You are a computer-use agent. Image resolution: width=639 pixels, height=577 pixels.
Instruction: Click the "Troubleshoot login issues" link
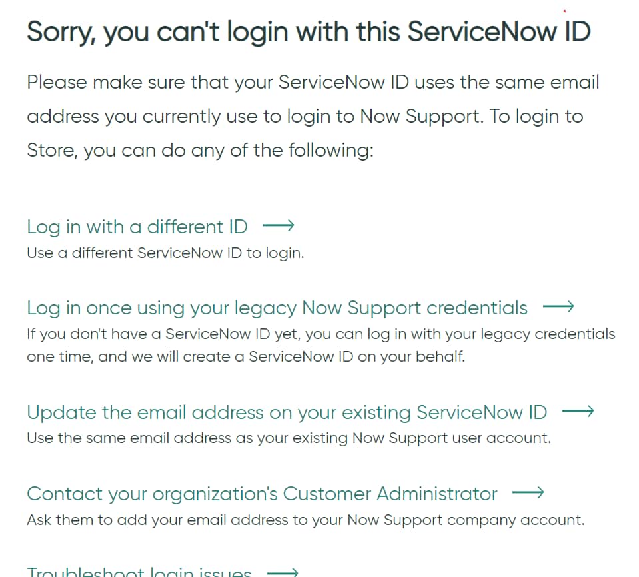pos(140,571)
